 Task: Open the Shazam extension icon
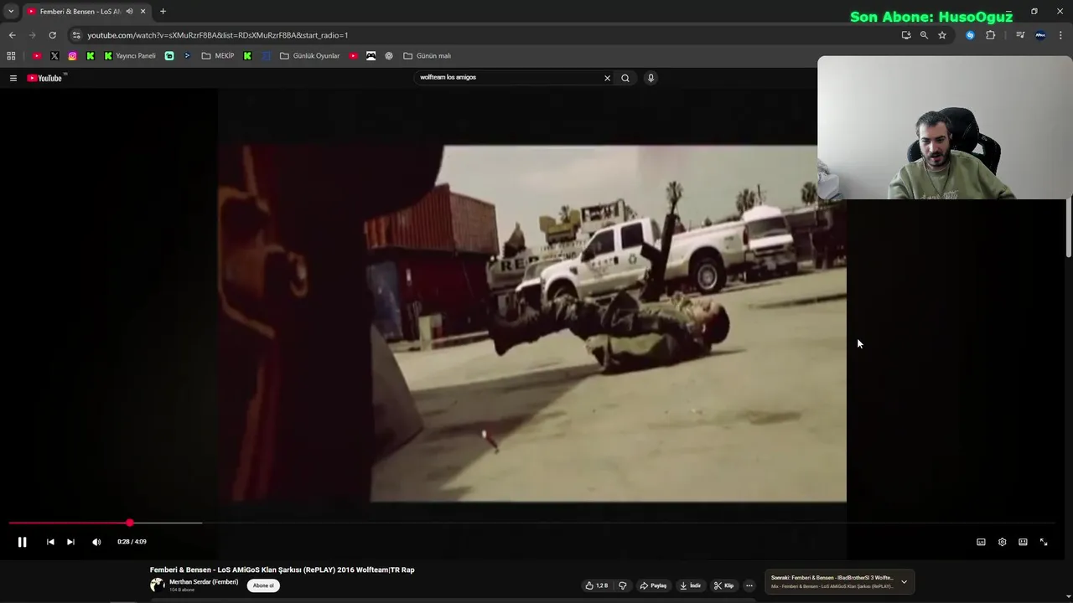[970, 35]
